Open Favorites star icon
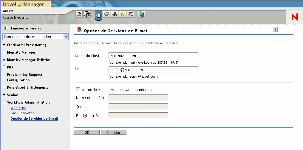The height and width of the screenshot is (150, 303). coord(123,14)
